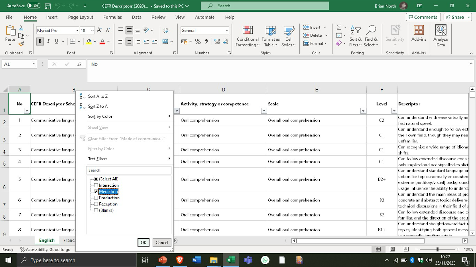
Task: Choose Sort A to Z option
Action: pos(98,96)
